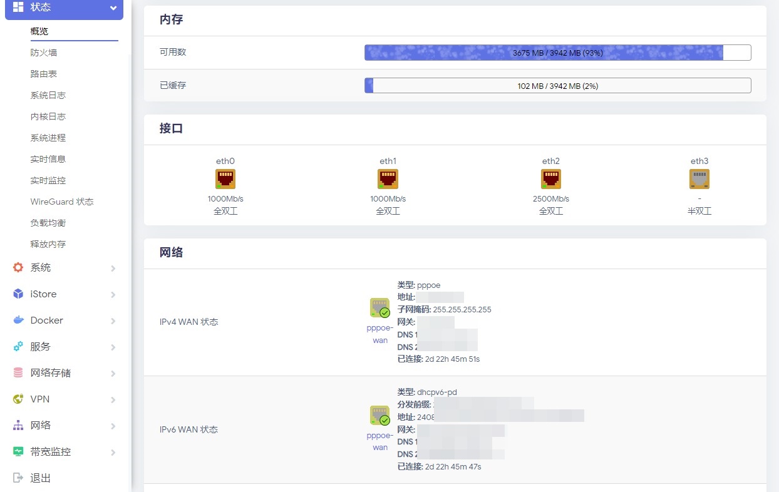The image size is (779, 492).
Task: Click the 退出 logout icon
Action: coord(19,478)
